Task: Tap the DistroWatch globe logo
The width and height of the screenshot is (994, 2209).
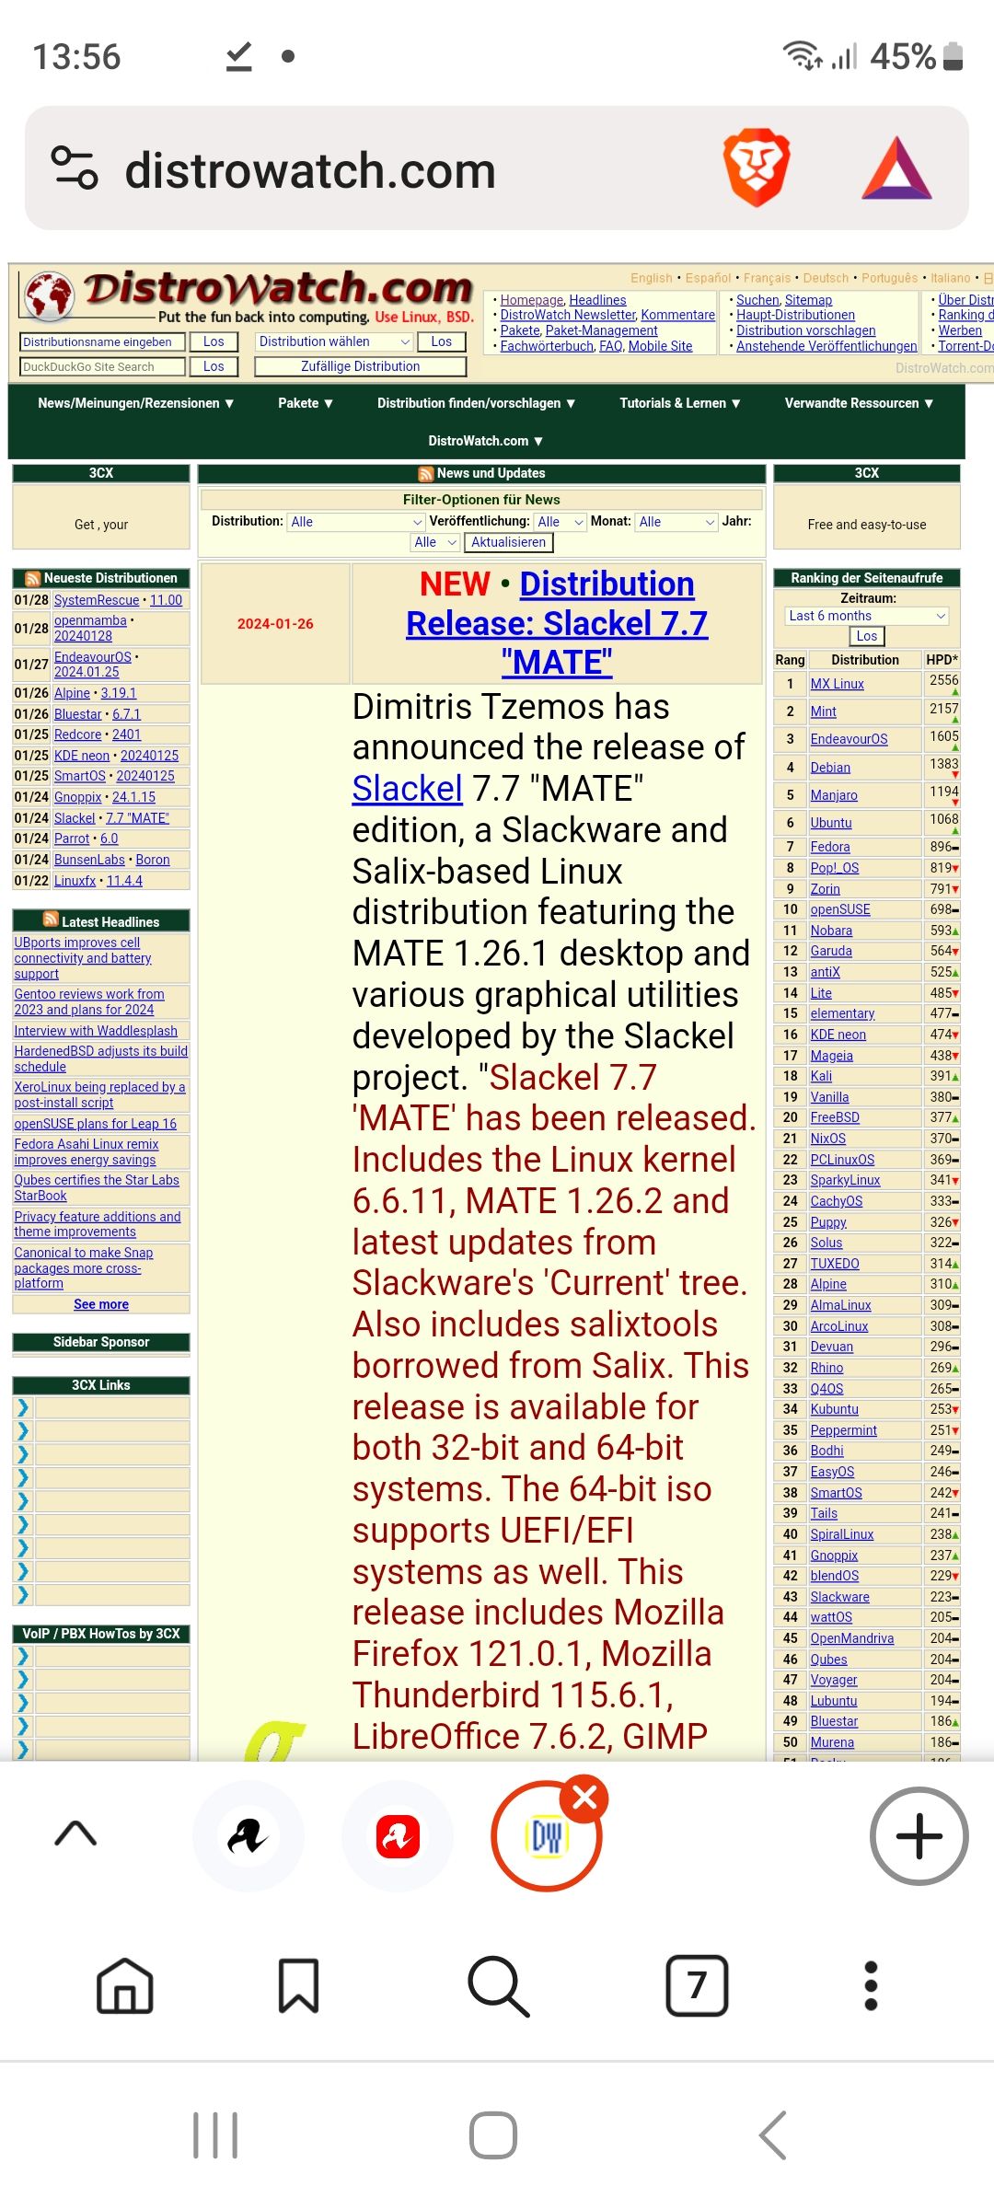Action: [50, 296]
